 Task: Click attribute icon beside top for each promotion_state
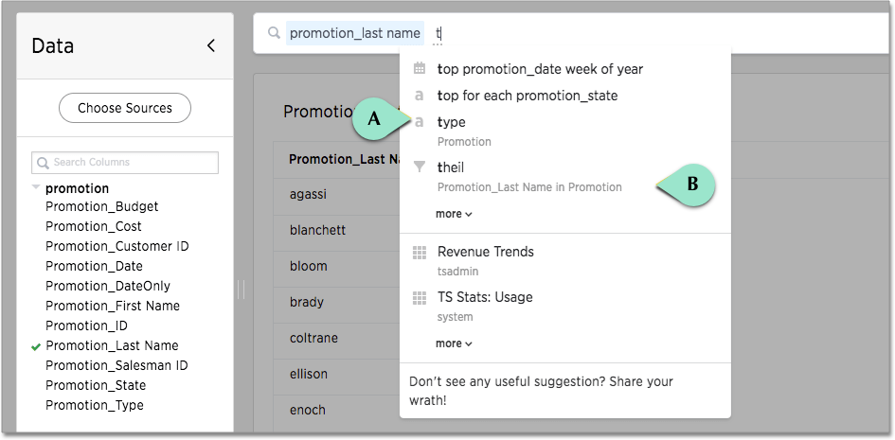pos(420,96)
